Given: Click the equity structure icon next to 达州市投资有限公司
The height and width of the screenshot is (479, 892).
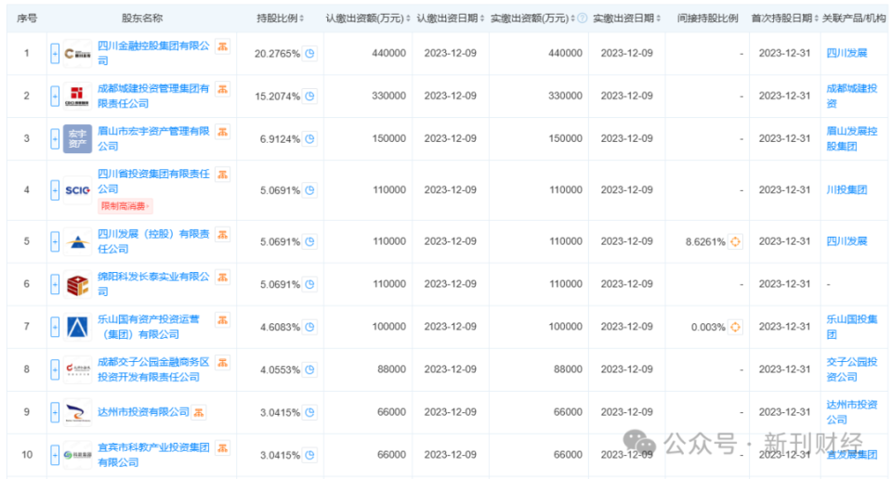Looking at the screenshot, I should pos(199,412).
